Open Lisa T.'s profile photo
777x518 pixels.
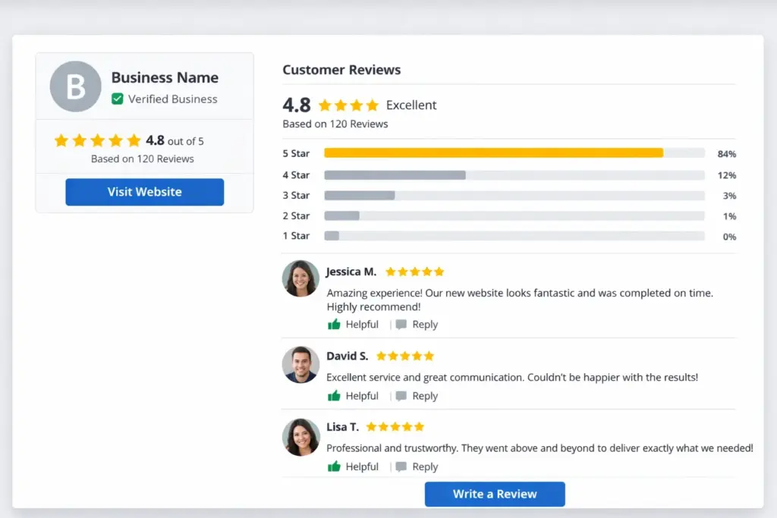[x=300, y=437]
